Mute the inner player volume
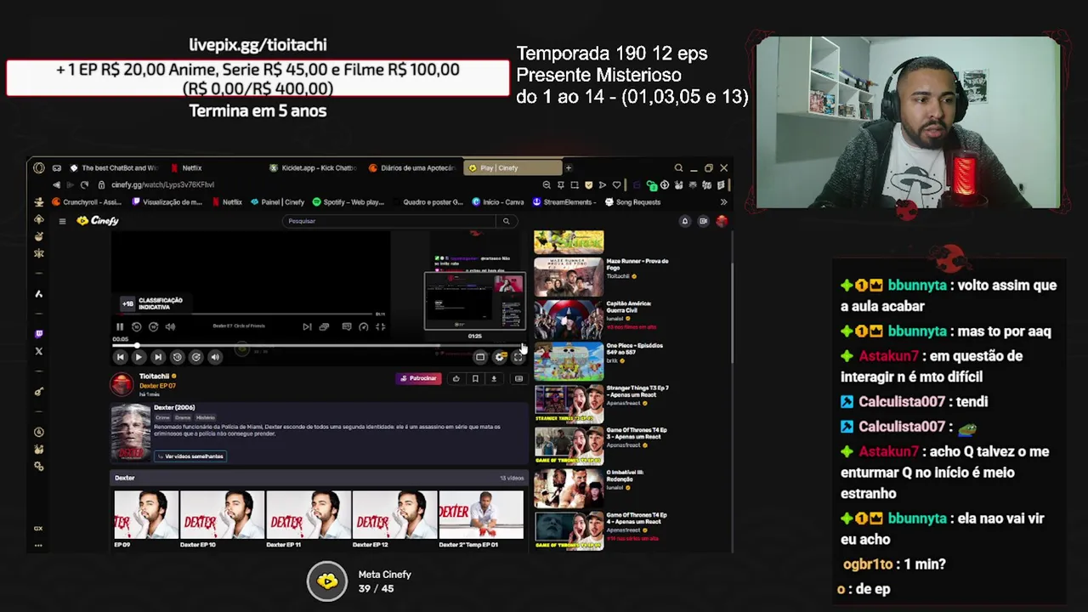This screenshot has width=1088, height=612. (170, 326)
